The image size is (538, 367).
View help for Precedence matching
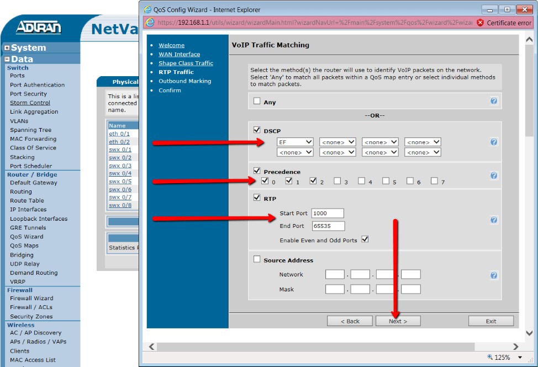tap(494, 175)
